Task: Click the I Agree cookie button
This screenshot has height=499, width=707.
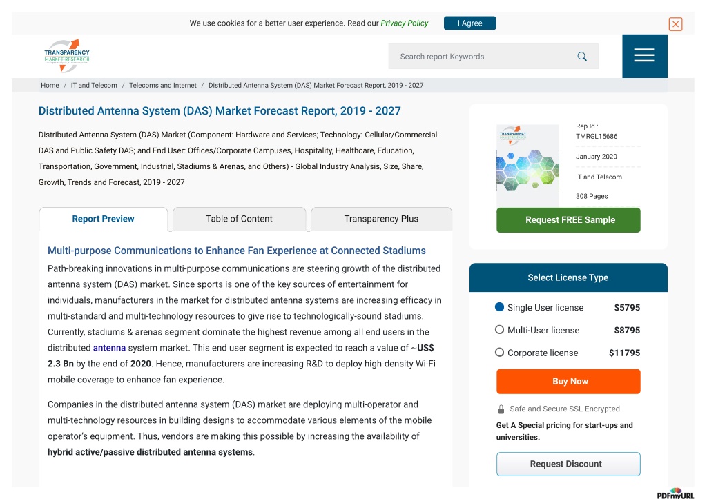Action: pos(469,23)
